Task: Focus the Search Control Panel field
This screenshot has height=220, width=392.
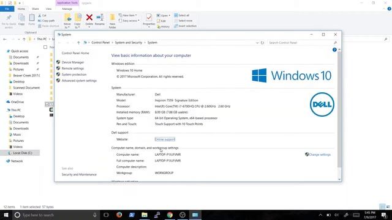Action: click(x=302, y=43)
